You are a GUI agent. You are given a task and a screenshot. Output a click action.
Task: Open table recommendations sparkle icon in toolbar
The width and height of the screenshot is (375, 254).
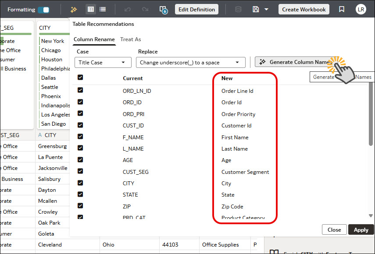[74, 9]
